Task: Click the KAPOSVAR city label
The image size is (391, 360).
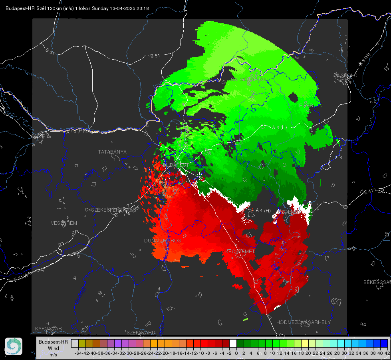Action: click(x=48, y=328)
